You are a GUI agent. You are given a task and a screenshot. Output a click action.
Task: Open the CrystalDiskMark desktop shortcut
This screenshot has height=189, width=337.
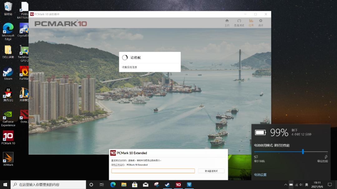click(x=23, y=30)
